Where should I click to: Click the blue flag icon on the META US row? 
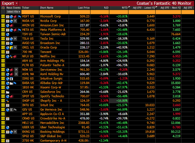19,30
